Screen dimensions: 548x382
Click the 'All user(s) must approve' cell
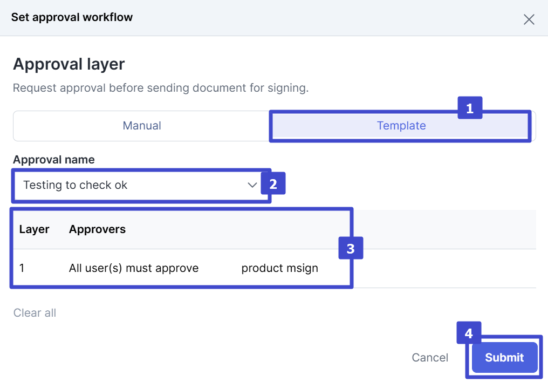tap(134, 268)
